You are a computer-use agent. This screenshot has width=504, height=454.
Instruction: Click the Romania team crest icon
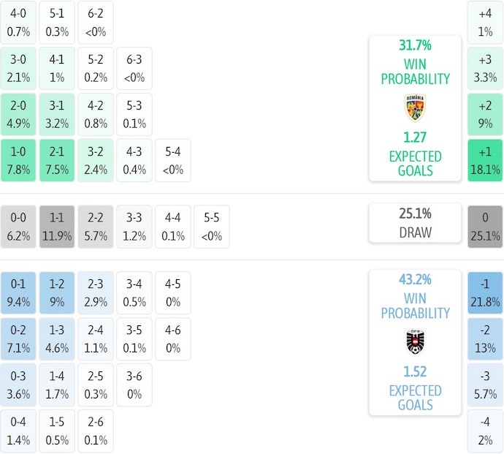coord(415,107)
